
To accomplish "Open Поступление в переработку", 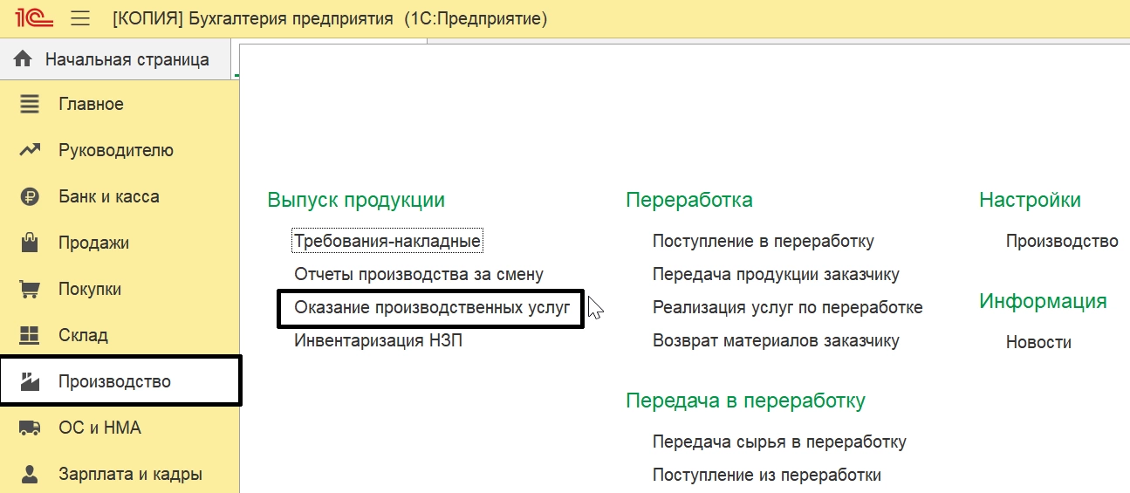I will click(764, 241).
